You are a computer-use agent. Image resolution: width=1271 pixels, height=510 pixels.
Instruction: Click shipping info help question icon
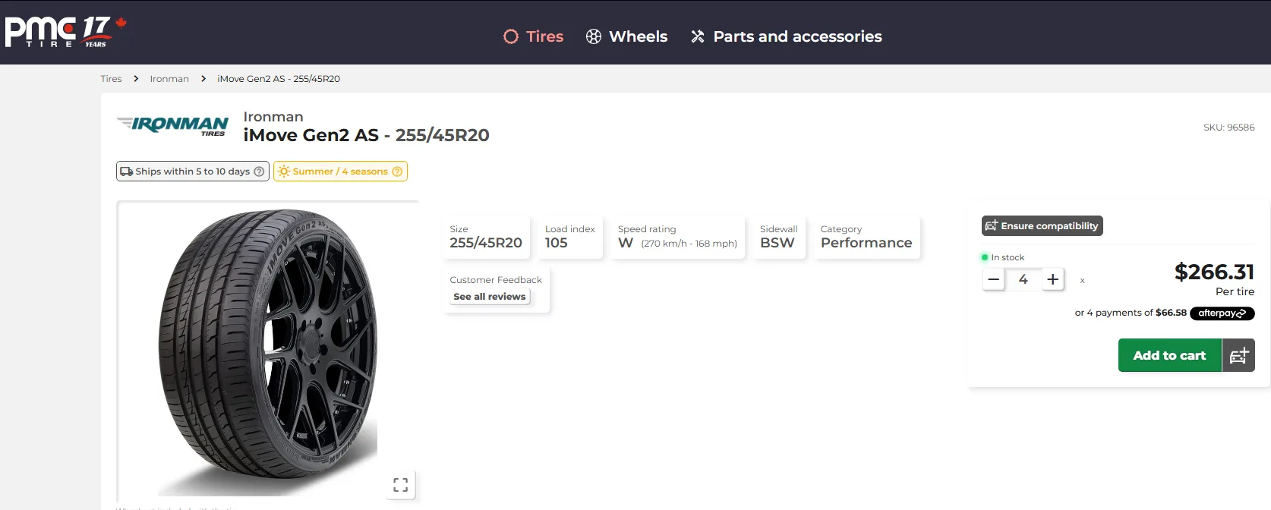259,172
